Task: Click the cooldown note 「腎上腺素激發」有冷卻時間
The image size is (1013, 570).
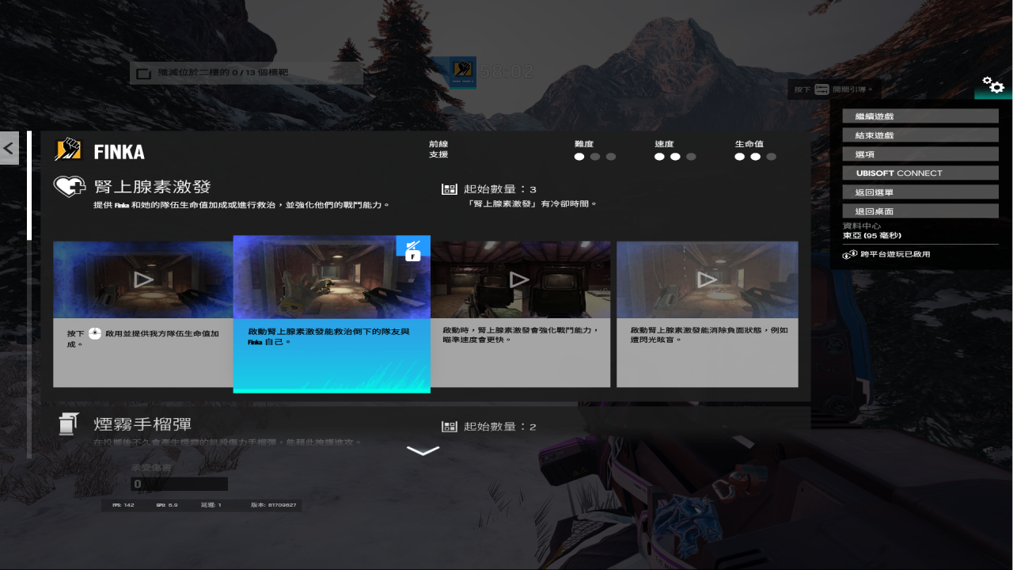Action: pyautogui.click(x=533, y=203)
